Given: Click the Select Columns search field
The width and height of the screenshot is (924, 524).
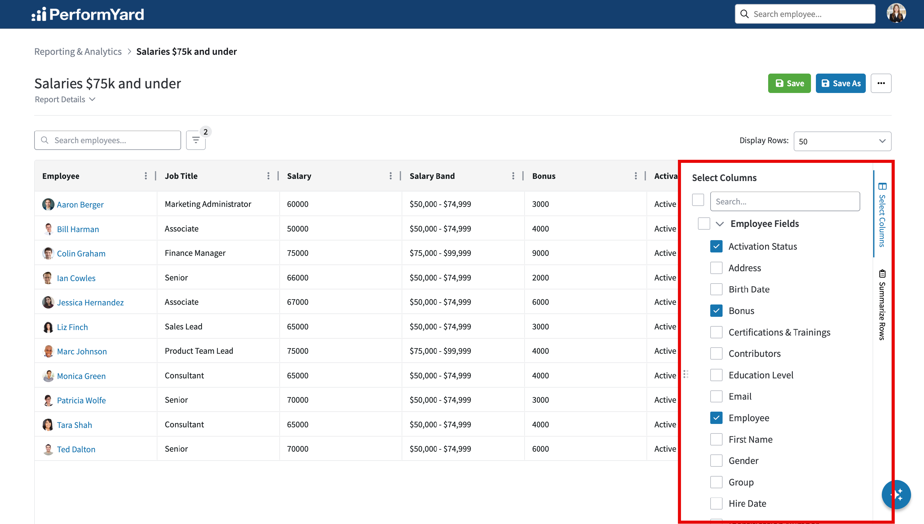Looking at the screenshot, I should point(785,201).
